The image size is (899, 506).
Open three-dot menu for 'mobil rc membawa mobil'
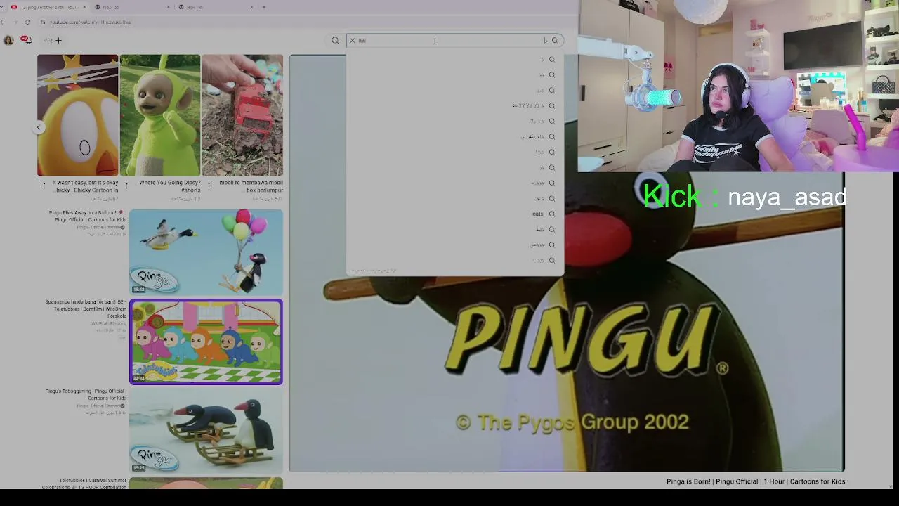[209, 186]
